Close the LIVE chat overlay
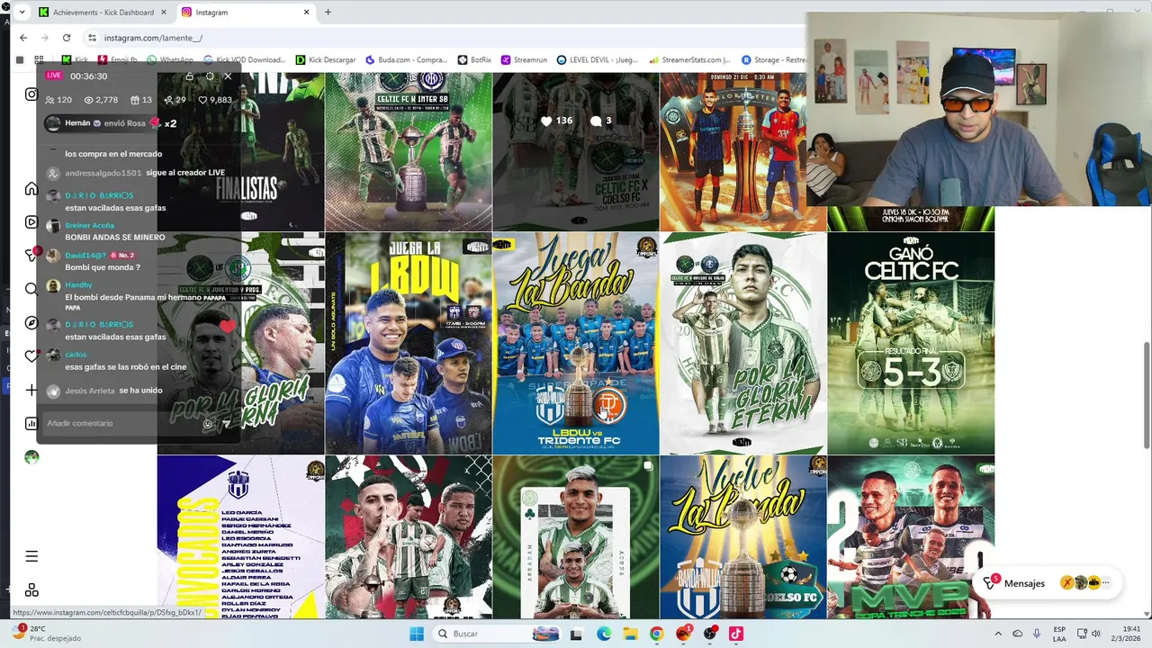1152x648 pixels. 228,76
